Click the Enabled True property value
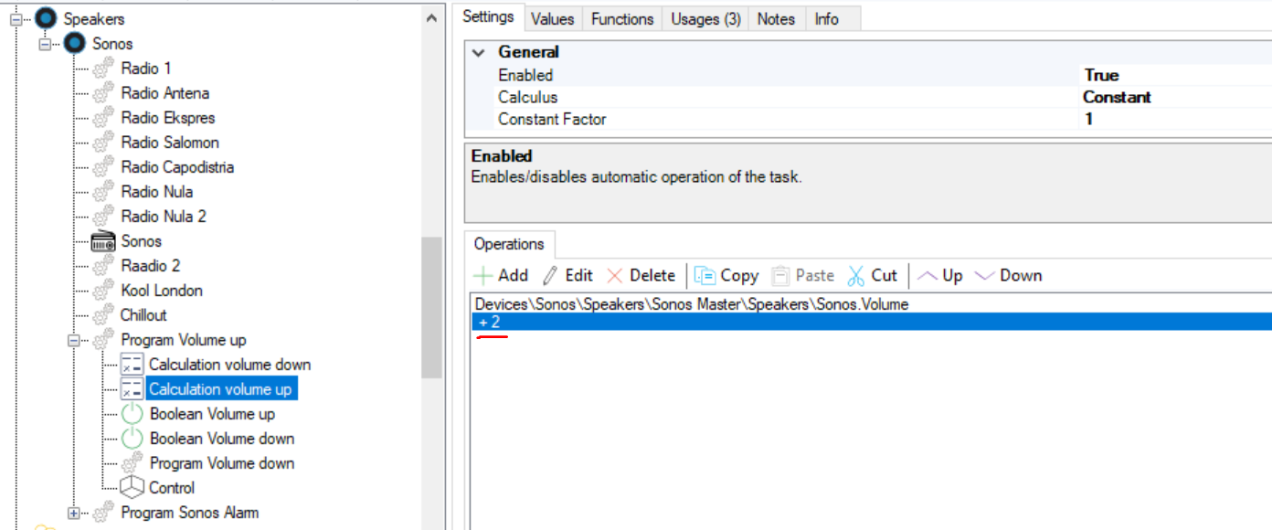Image resolution: width=1272 pixels, height=530 pixels. 1101,75
